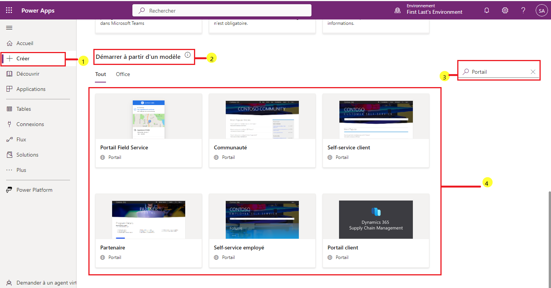Screen dimensions: 551x288
Task: Open the Portail Field Service template thumbnail
Action: tap(148, 120)
